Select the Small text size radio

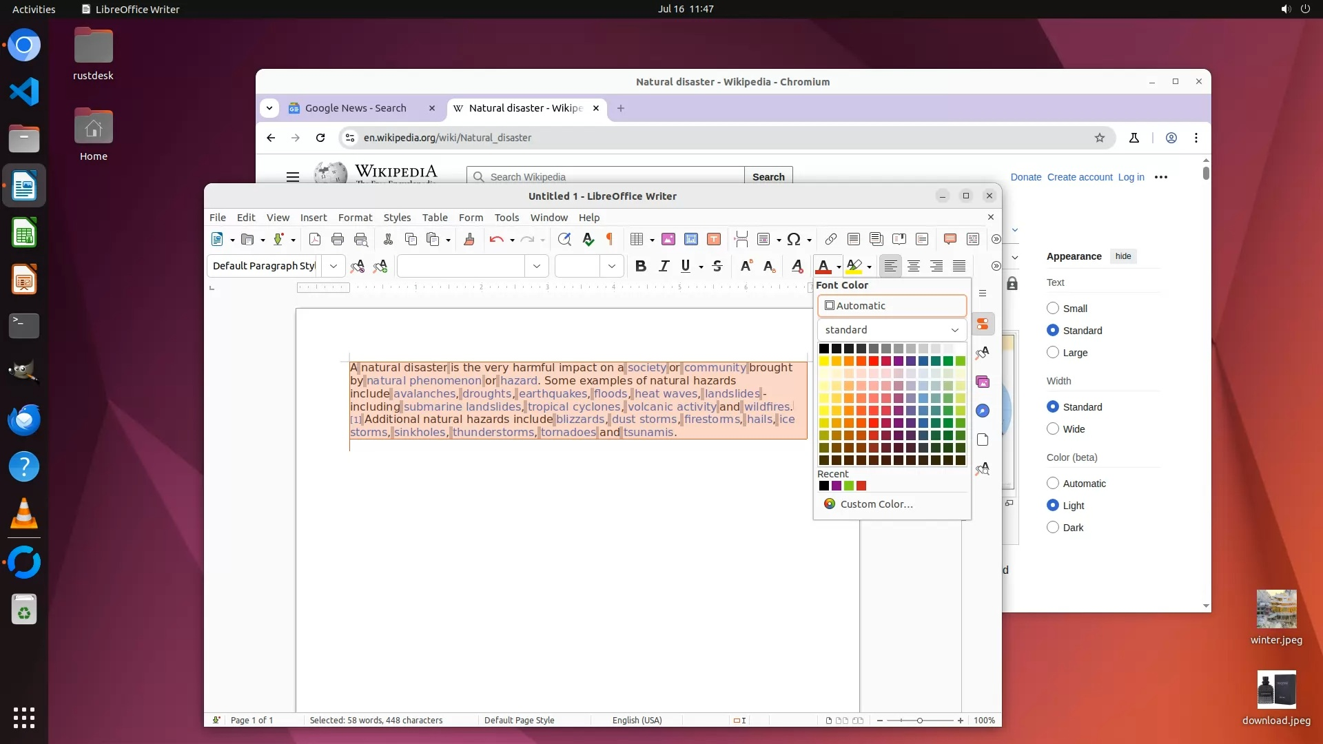(x=1052, y=308)
